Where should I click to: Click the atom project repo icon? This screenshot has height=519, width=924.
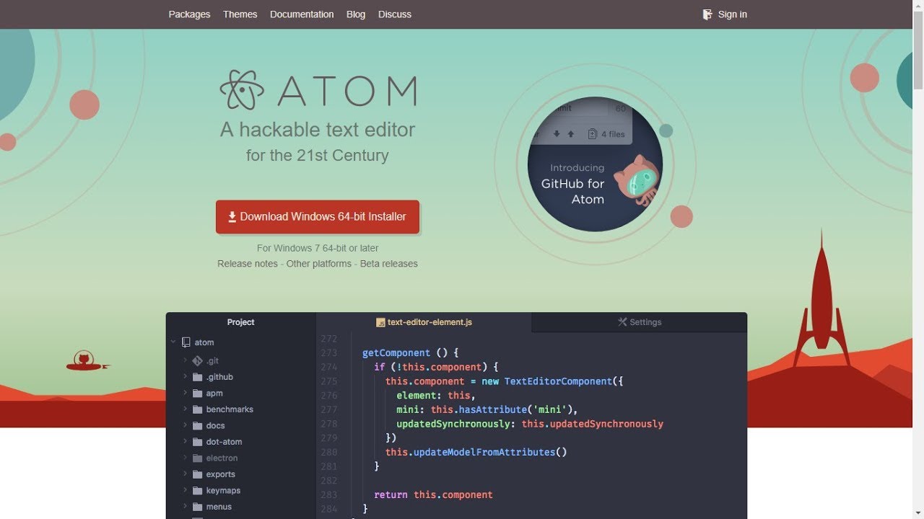click(186, 342)
